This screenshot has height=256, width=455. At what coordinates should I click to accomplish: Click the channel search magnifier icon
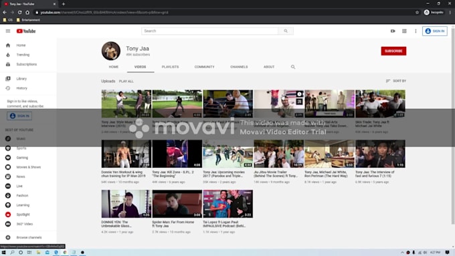pyautogui.click(x=293, y=67)
